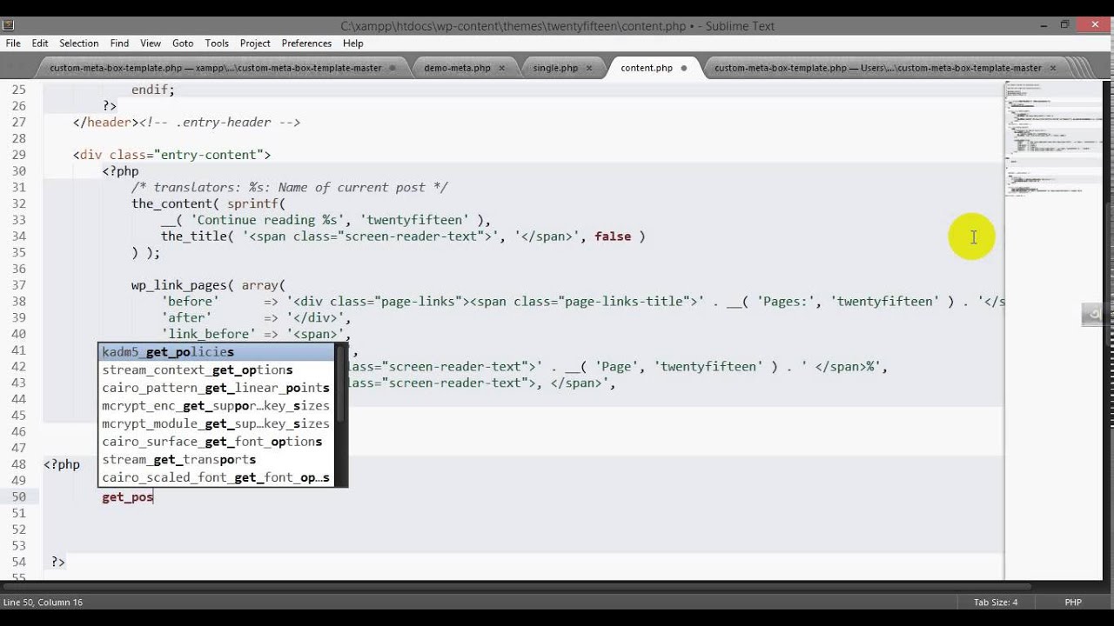The height and width of the screenshot is (626, 1114).
Task: Switch to custom-meta-box-template.php xampp tab
Action: (217, 68)
